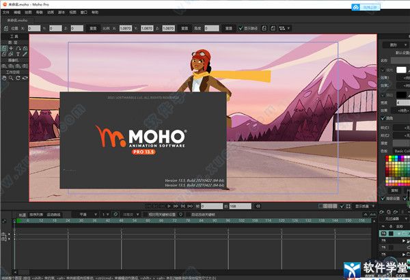
Task: Select the Shear Layer tool
Action: coord(4,55)
